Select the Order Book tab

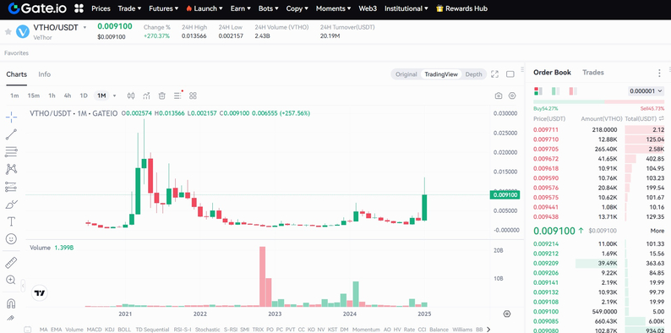click(552, 73)
